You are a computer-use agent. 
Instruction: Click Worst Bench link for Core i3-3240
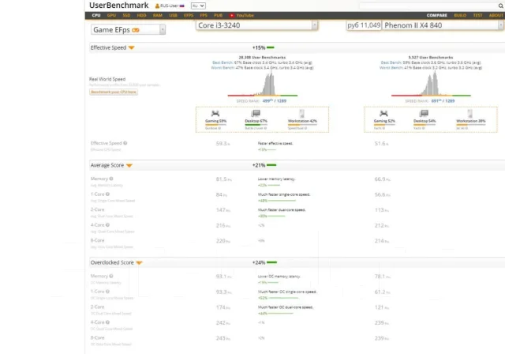click(223, 68)
